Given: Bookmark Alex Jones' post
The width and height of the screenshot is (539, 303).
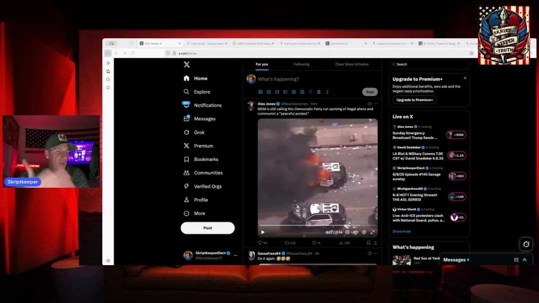Looking at the screenshot, I should click(368, 243).
